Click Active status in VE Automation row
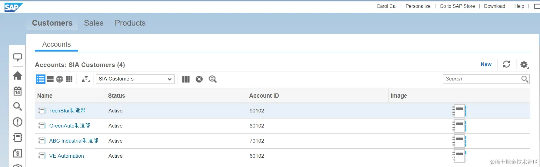This screenshot has width=540, height=167. [x=115, y=156]
